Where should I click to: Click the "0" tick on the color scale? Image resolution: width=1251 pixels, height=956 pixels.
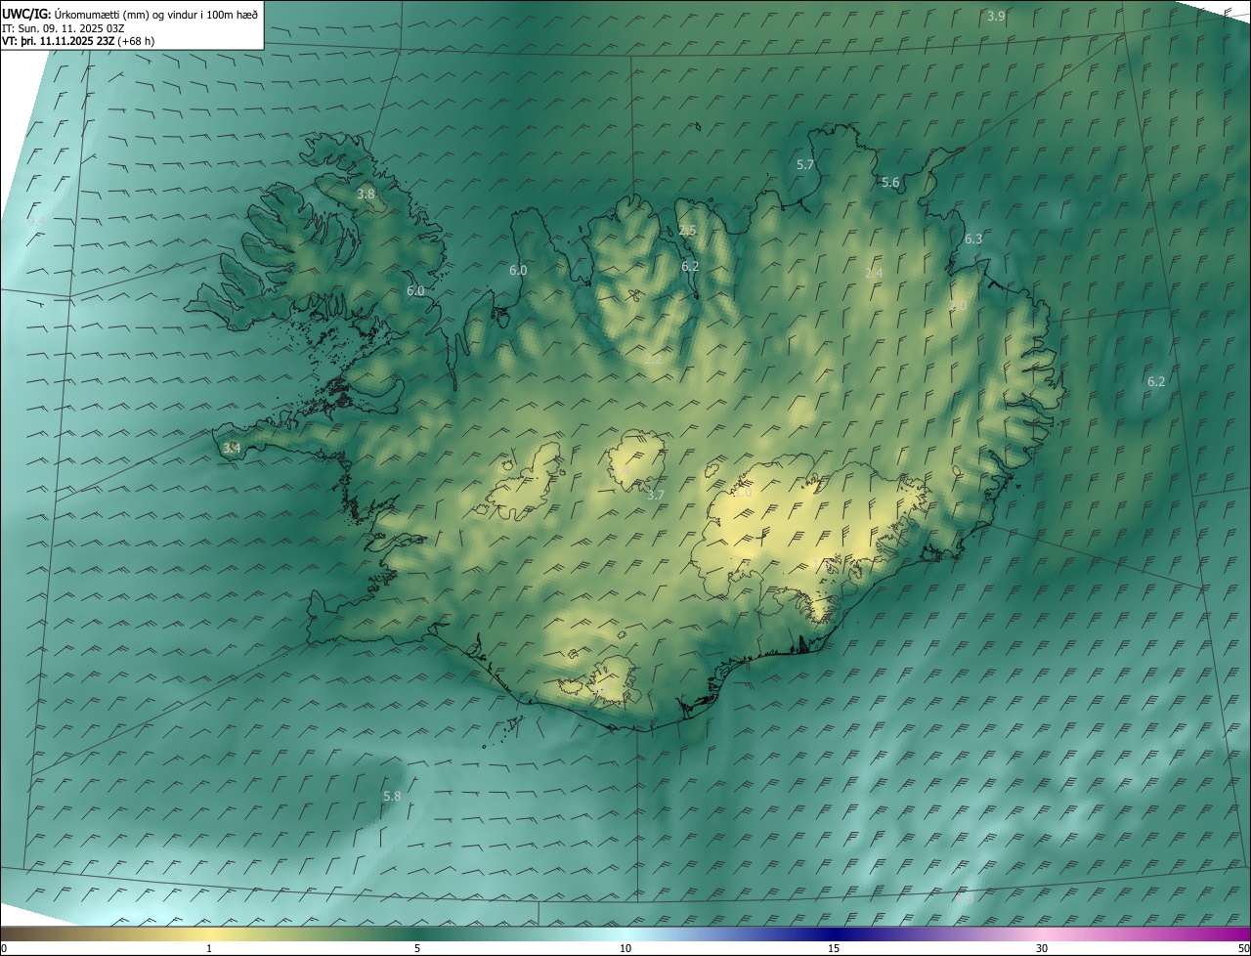tap(4, 949)
